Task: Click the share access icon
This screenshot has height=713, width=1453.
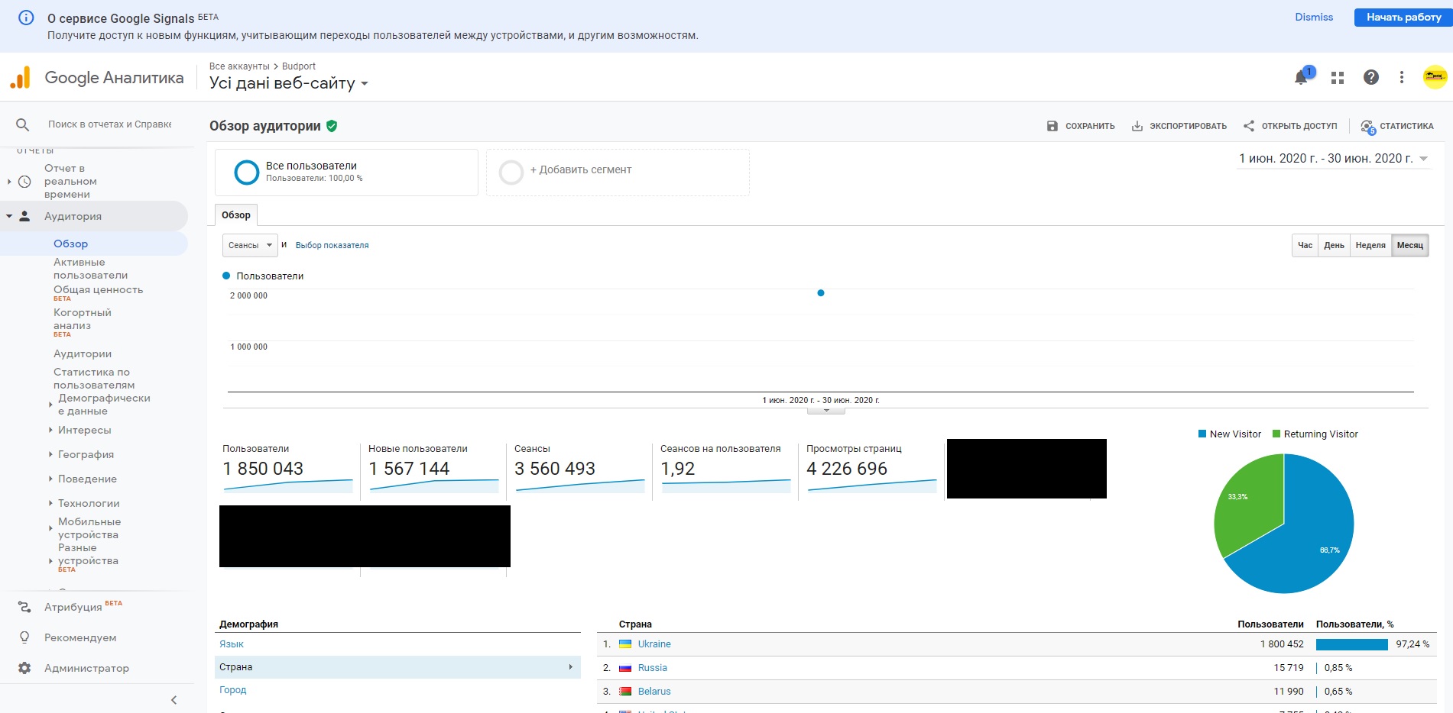Action: tap(1249, 126)
